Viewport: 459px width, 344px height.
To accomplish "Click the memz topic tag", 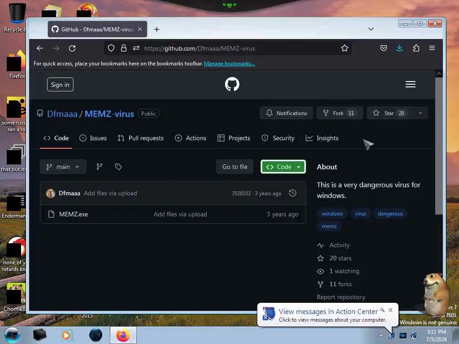I will [329, 226].
